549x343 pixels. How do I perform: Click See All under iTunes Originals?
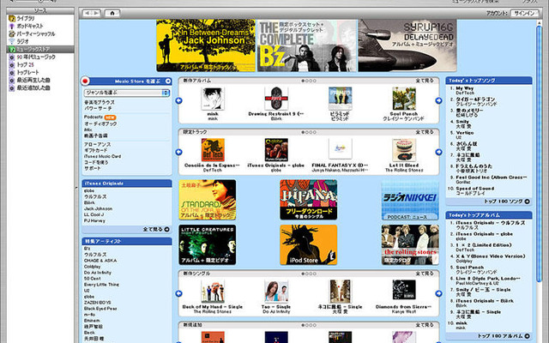pyautogui.click(x=156, y=230)
